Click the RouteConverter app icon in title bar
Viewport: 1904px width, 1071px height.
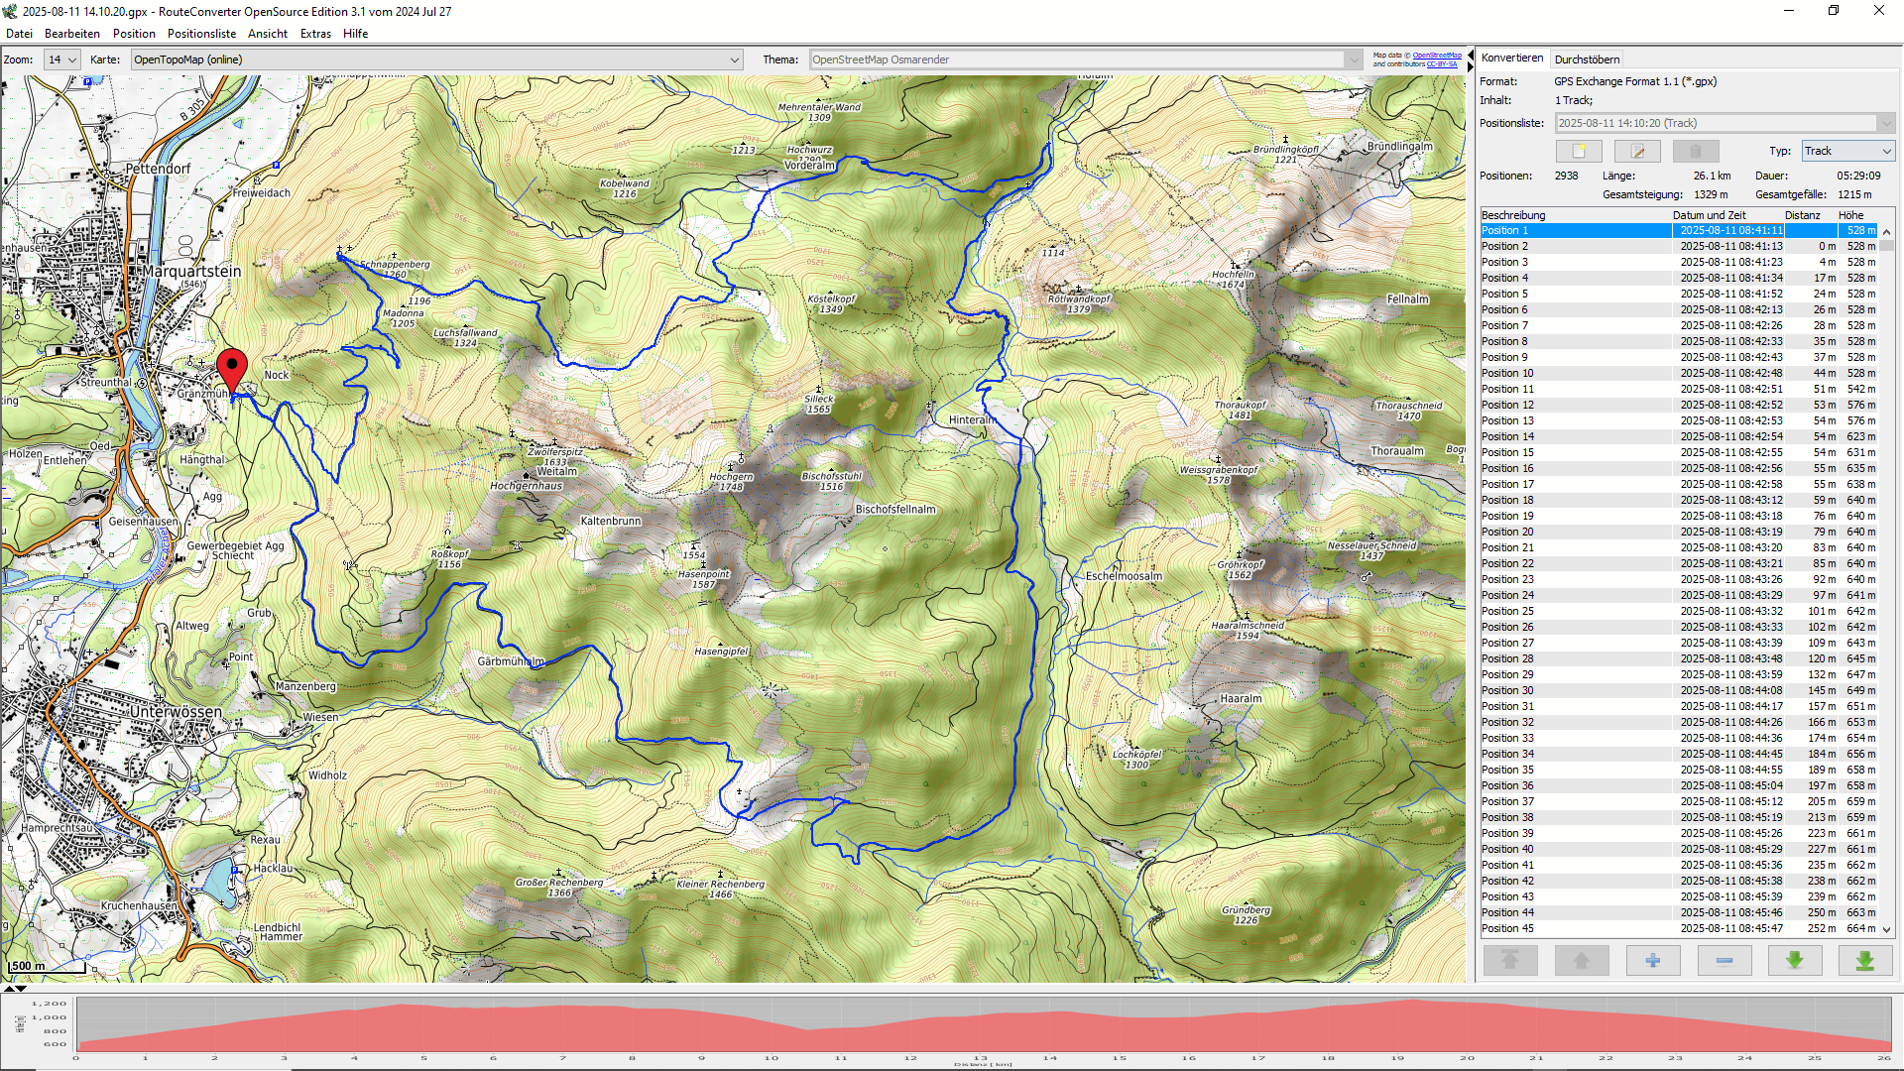point(10,11)
